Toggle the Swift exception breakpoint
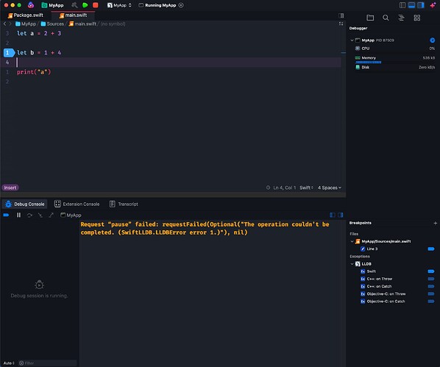Viewport: 440px width, 367px height. [431, 271]
